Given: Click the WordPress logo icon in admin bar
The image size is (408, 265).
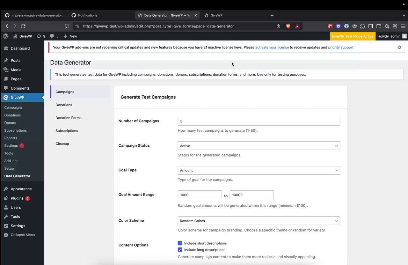Looking at the screenshot, I should click(x=6, y=36).
